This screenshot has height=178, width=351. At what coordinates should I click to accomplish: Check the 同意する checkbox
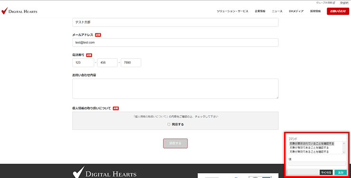[169, 124]
